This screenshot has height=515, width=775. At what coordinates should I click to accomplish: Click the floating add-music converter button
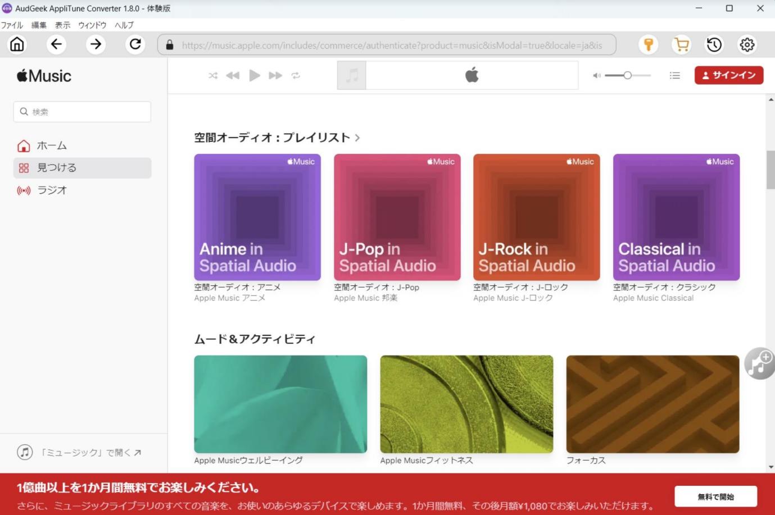pyautogui.click(x=759, y=363)
